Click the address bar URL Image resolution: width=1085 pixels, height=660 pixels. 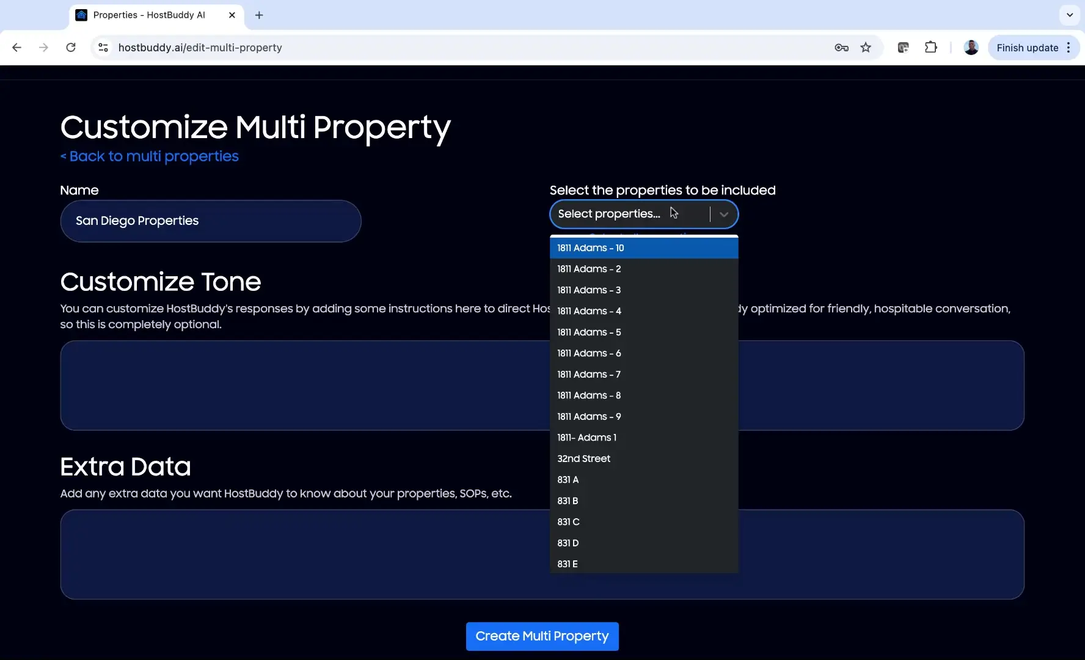click(200, 48)
